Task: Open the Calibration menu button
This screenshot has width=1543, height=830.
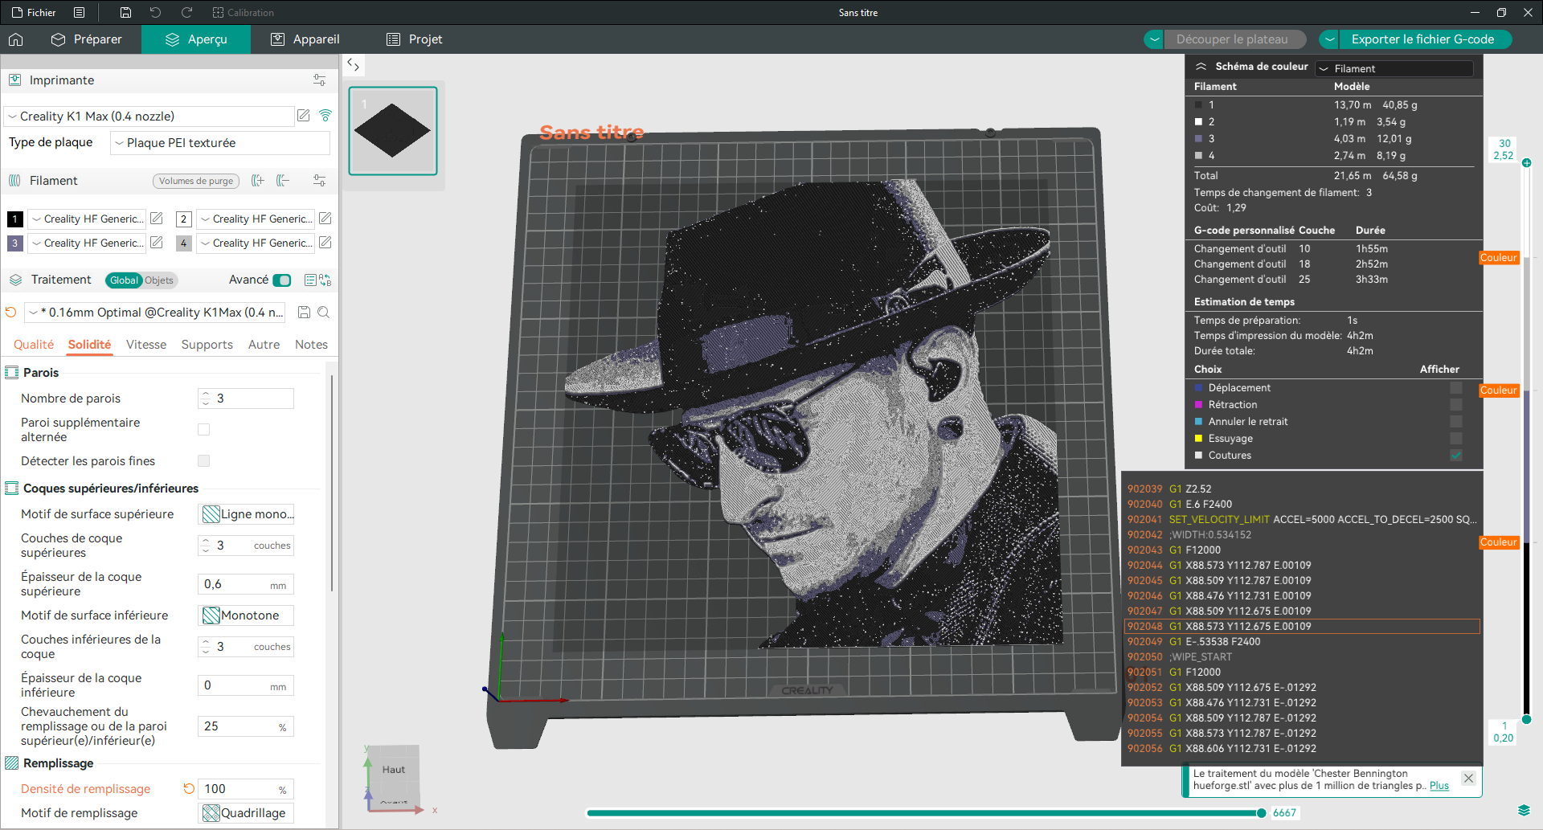Action: [x=244, y=12]
